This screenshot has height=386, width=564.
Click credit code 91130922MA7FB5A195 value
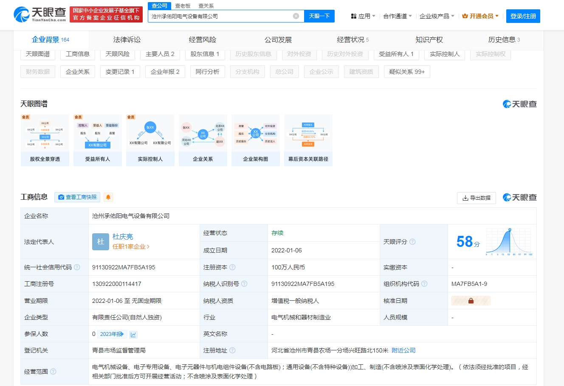(x=124, y=267)
